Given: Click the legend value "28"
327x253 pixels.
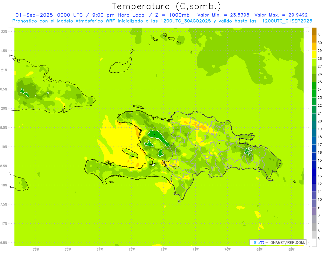Looking at the screenshot, I should 320,58.
